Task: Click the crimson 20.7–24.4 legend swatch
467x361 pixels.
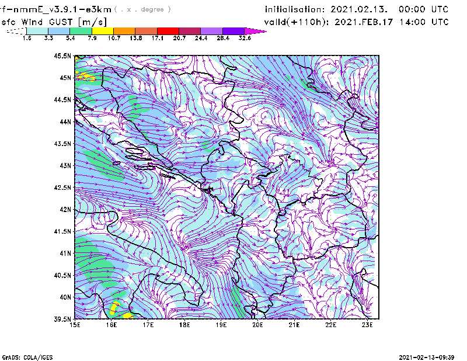Action: pos(190,31)
